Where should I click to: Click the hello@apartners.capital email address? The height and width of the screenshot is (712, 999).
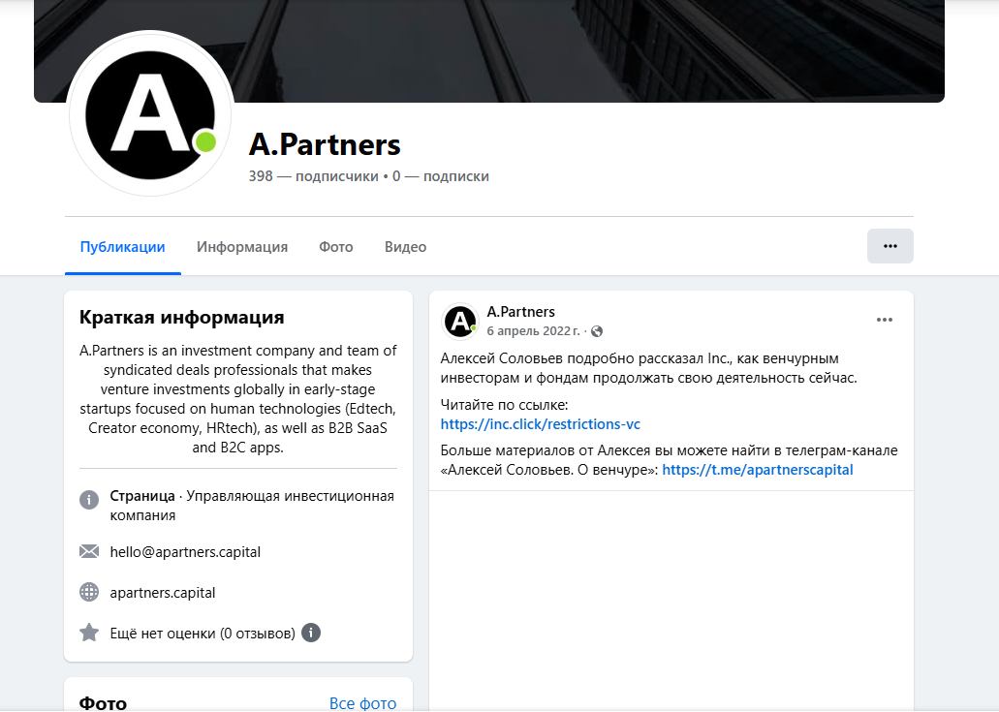point(185,552)
